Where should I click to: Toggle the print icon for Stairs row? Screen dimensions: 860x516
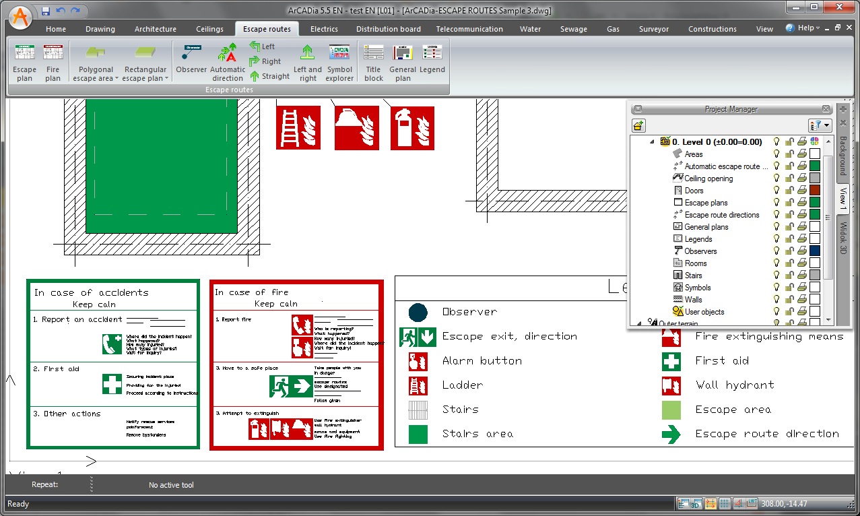(801, 276)
